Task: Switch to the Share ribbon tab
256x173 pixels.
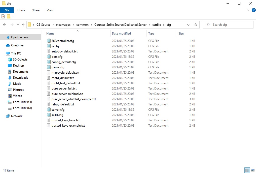Action: 36,10
